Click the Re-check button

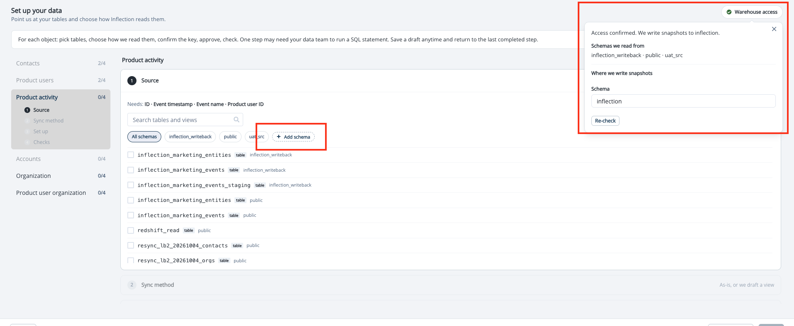605,121
